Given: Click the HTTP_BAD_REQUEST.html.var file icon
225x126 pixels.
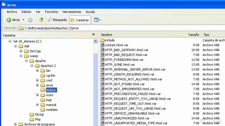Looking at the screenshot, I should click(102, 55).
